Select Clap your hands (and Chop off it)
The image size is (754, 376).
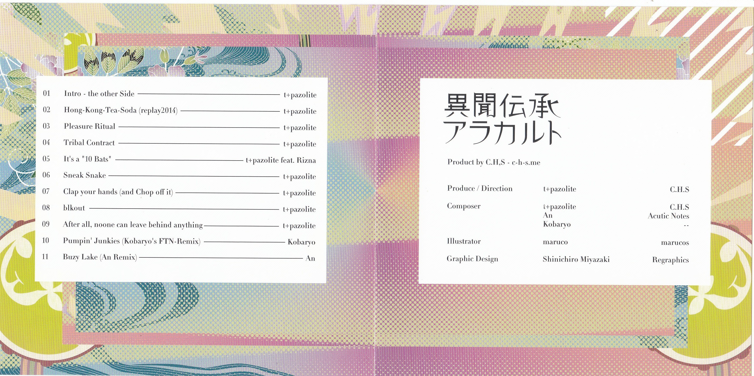point(118,192)
